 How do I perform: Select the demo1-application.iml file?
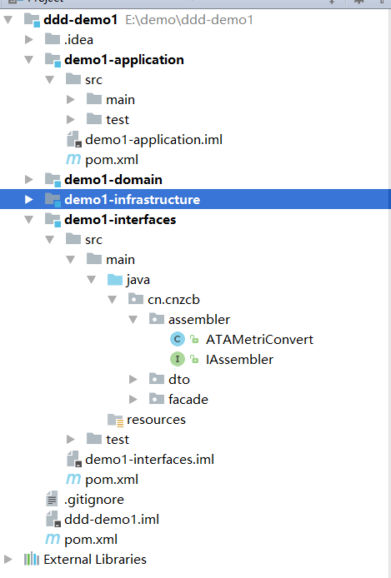pyautogui.click(x=154, y=140)
